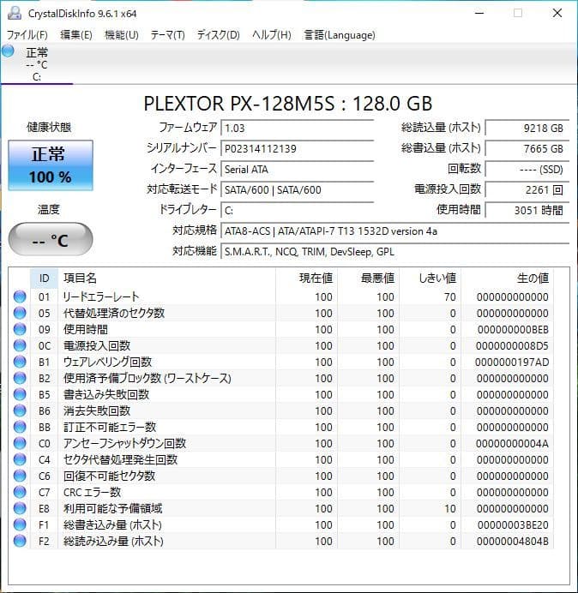Screen dimensions: 578x593
Task: Click status orb for B5 書き込み失敗回数
Action: pyautogui.click(x=20, y=394)
